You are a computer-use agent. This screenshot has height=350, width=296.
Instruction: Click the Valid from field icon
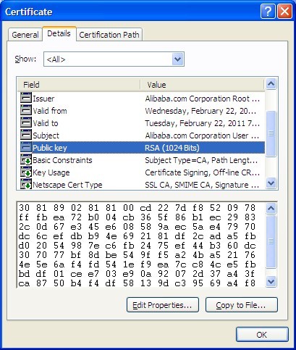click(26, 110)
